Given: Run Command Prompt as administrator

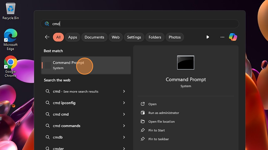Looking at the screenshot, I should [x=164, y=113].
